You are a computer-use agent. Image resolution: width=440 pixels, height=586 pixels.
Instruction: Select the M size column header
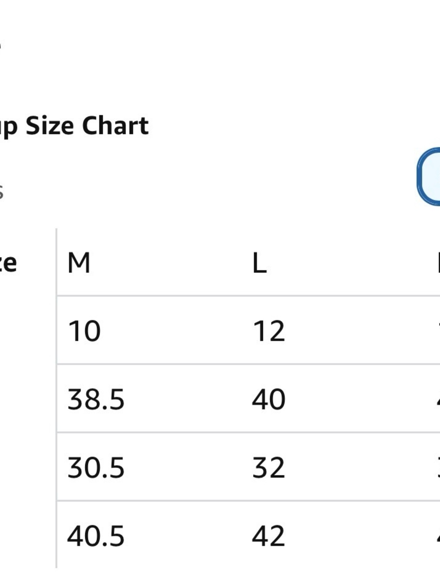(79, 263)
